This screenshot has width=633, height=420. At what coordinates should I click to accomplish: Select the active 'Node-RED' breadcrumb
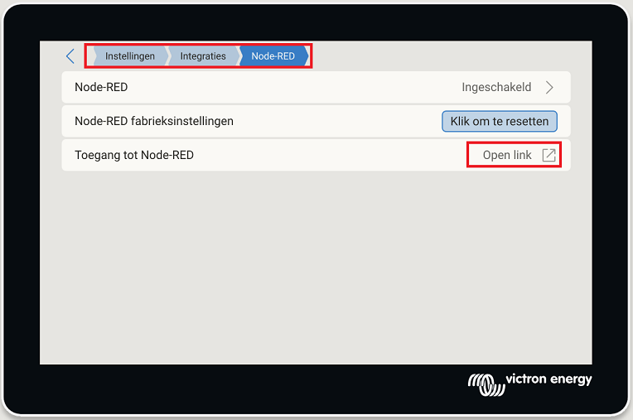click(273, 56)
